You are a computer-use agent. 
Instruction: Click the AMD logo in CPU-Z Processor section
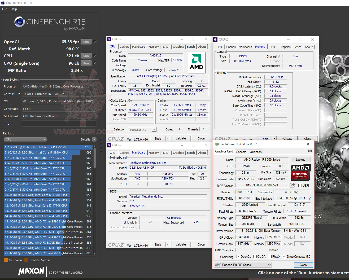tap(197, 62)
